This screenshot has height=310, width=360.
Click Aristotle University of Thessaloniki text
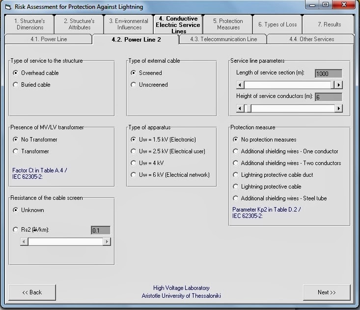pos(181,296)
